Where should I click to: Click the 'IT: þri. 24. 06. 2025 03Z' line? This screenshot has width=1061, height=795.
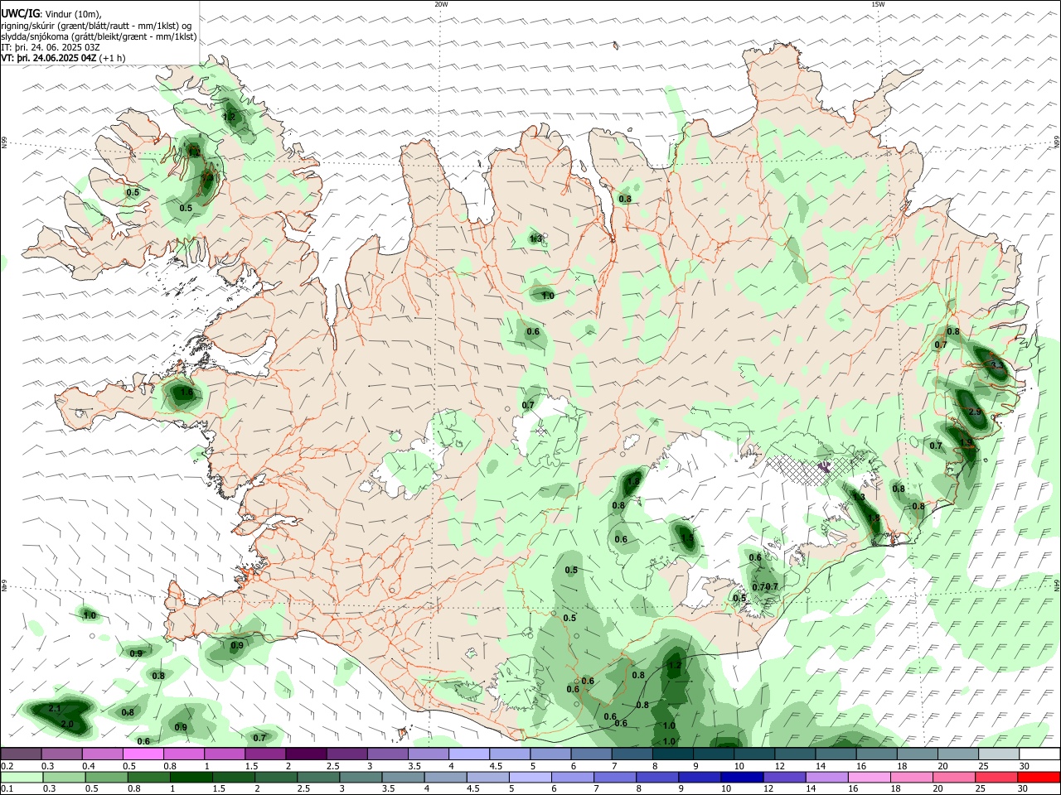tap(51, 47)
